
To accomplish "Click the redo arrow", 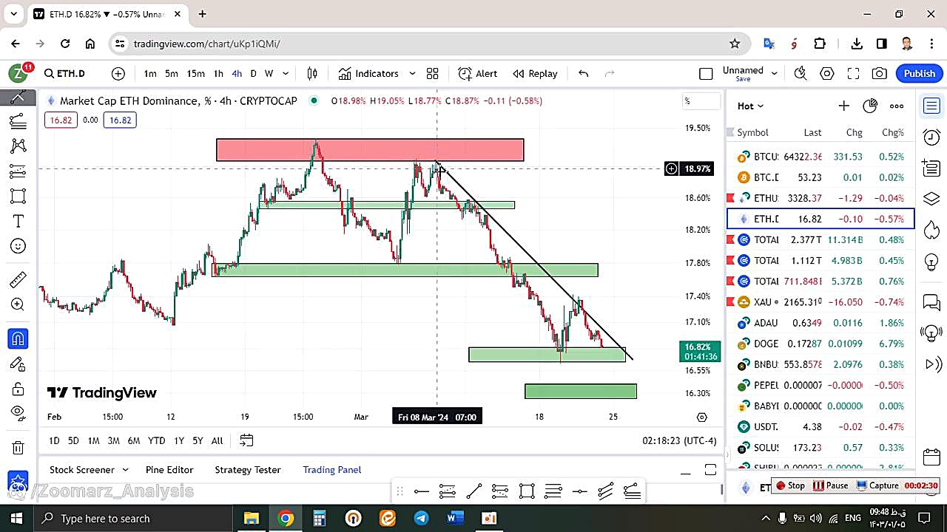I will 610,73.
